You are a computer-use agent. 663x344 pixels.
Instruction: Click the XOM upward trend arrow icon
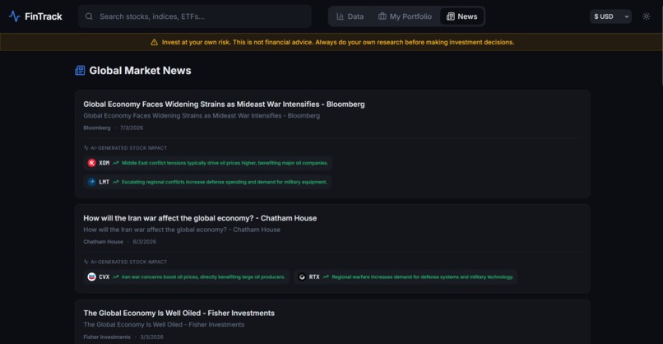tap(115, 163)
